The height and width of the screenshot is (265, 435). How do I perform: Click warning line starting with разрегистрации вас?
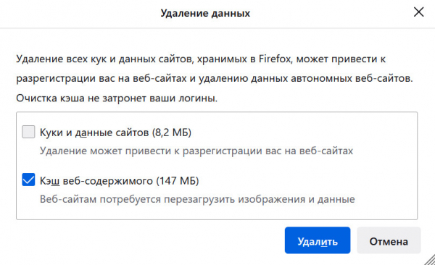pos(215,78)
